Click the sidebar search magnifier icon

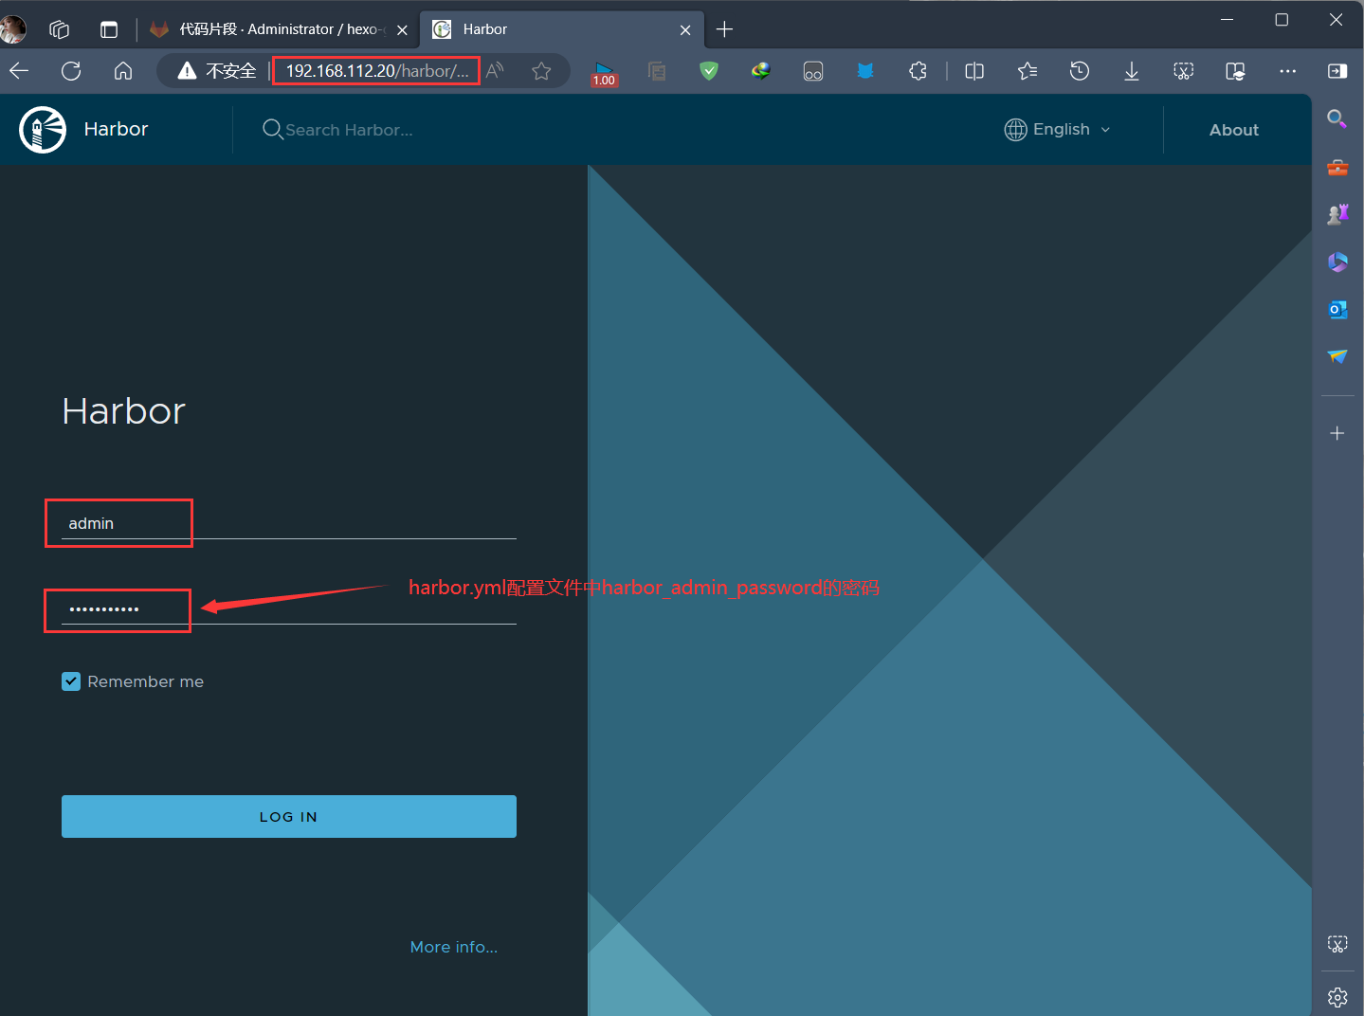(x=1337, y=118)
